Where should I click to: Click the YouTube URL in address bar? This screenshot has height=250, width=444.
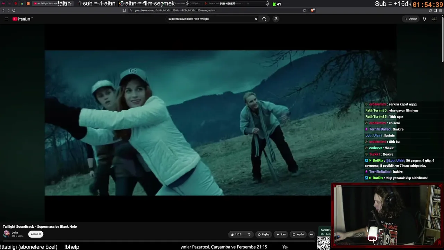(x=175, y=10)
